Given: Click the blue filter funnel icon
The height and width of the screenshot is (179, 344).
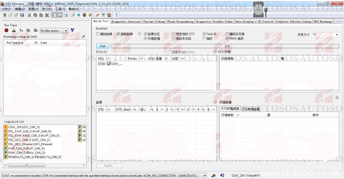Looking at the screenshot, I should [72, 30].
